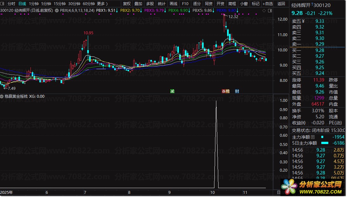Click the 5日主力净额 cyan bar
Screen dimensions: 347x197
pos(325,143)
